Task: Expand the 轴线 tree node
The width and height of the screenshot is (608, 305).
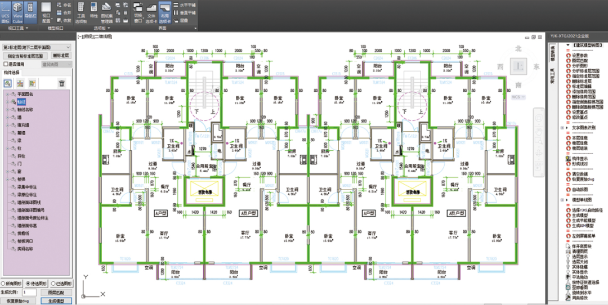Action: pos(7,102)
